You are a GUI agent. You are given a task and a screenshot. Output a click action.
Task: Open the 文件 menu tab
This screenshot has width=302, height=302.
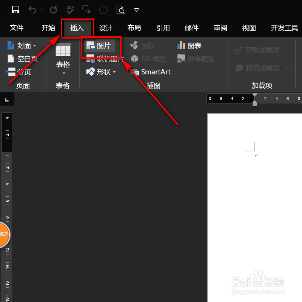coord(17,28)
